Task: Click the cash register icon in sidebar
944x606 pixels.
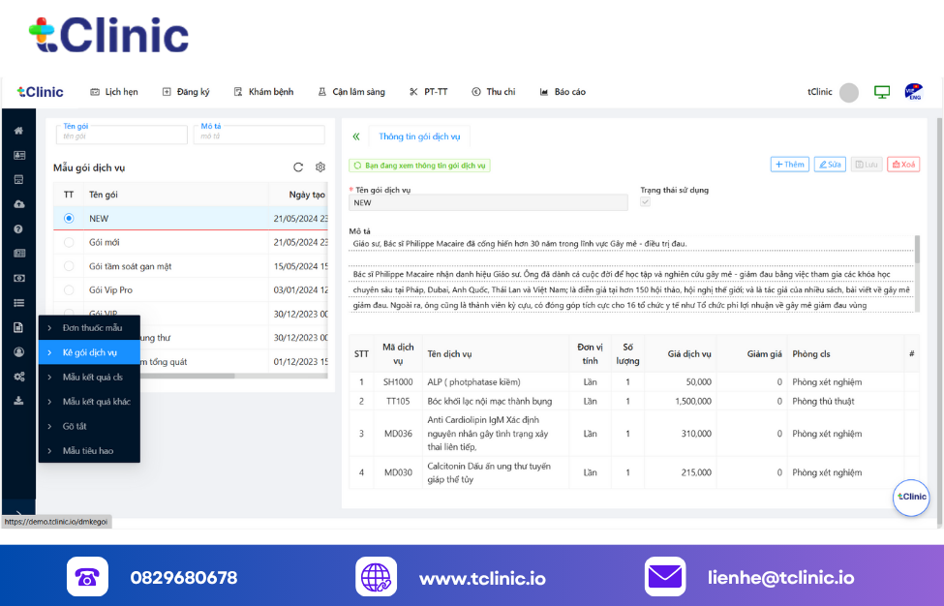Action: pos(18,179)
